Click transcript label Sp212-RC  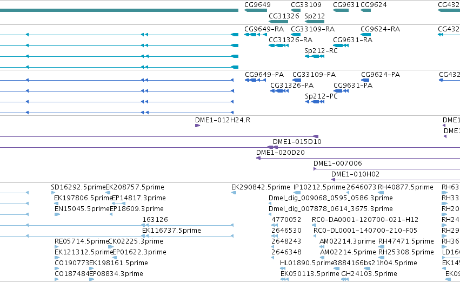(x=321, y=51)
